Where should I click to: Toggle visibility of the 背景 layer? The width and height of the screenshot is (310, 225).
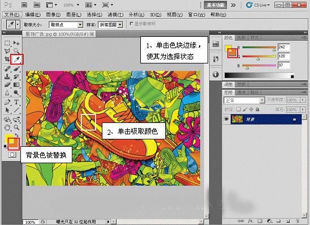(x=226, y=119)
